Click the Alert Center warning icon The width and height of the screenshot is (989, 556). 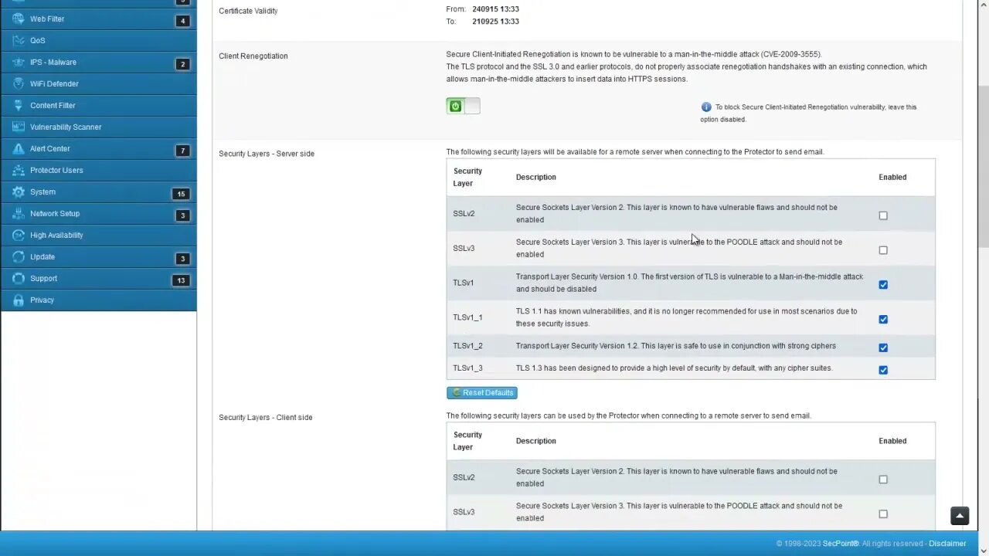click(18, 148)
